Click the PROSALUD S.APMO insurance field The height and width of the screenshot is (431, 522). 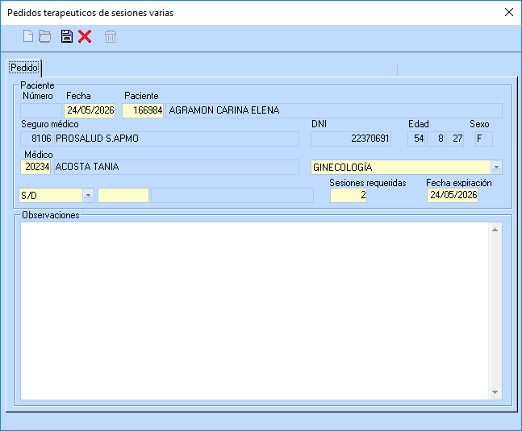pos(177,139)
